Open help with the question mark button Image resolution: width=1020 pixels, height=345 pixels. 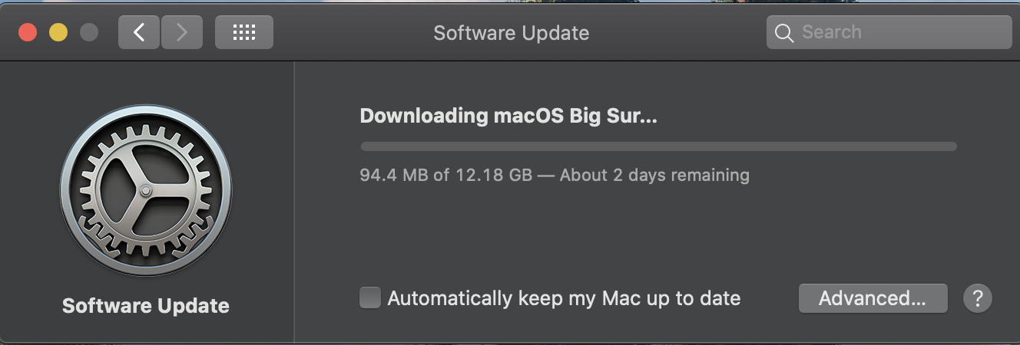[978, 298]
